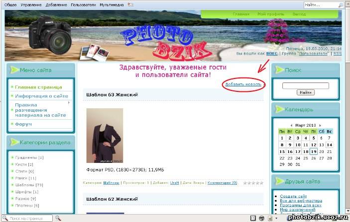The image size is (350, 222).
Task: Open the UraN author link
Action: coord(175,183)
